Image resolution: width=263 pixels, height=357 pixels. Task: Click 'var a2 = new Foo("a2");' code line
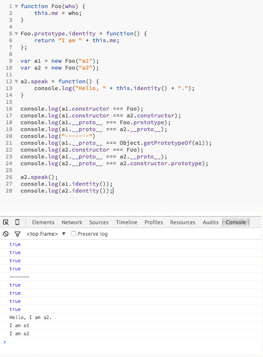[59, 68]
